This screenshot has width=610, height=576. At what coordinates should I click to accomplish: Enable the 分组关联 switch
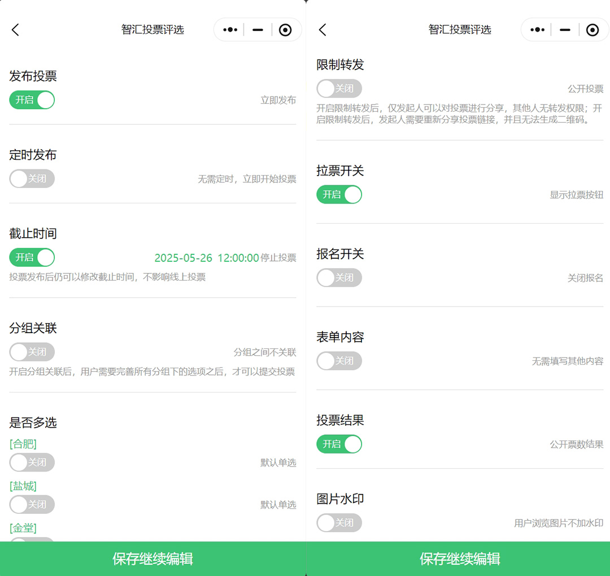point(32,352)
